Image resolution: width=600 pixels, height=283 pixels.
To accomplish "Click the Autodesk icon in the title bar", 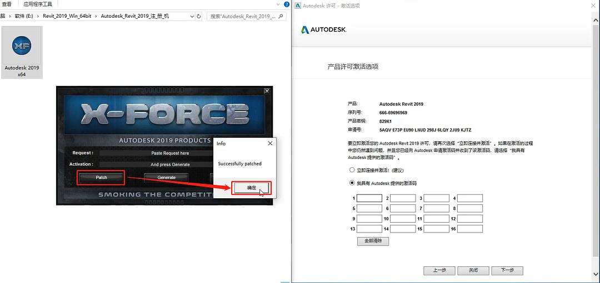I will coord(298,6).
